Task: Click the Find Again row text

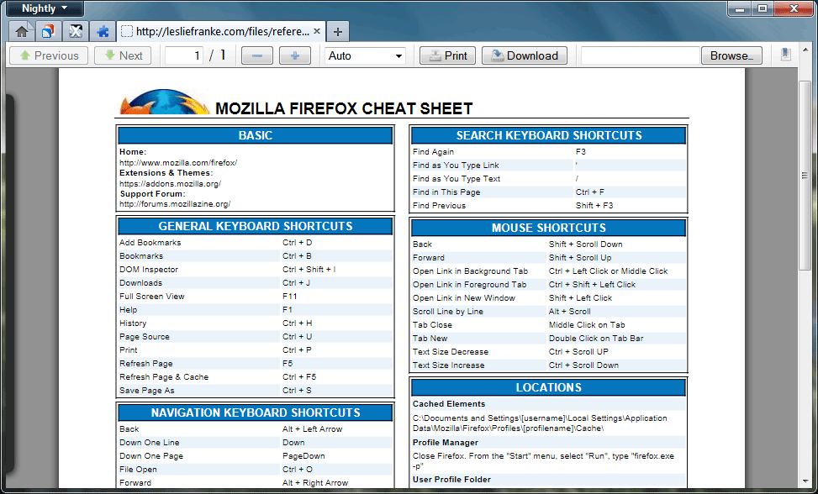Action: coord(433,151)
